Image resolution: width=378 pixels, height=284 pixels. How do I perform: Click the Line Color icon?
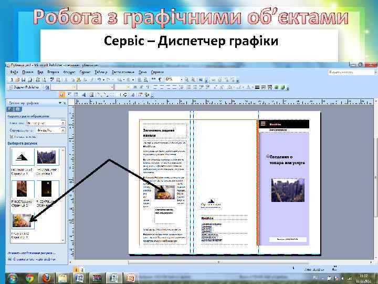[x=239, y=87]
